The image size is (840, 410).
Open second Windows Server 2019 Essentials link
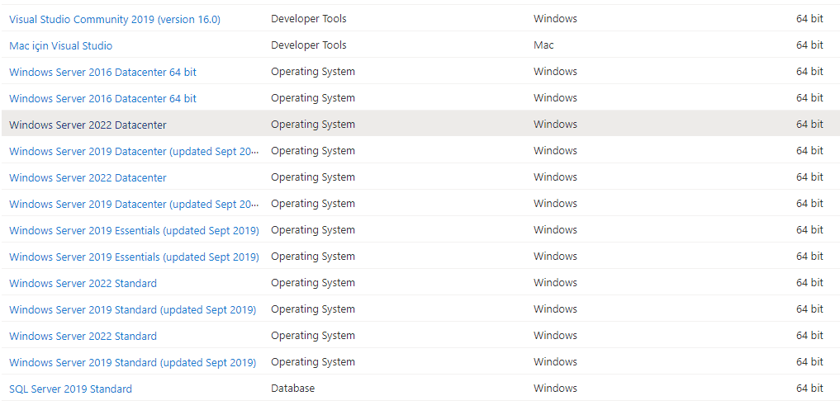134,257
